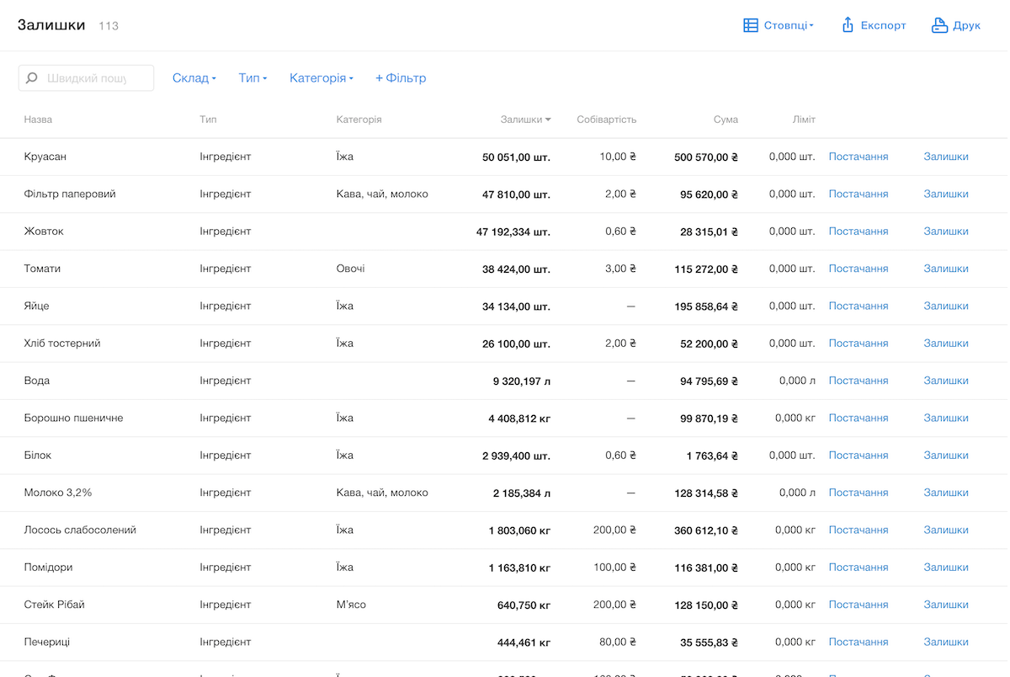Select the Лосось слабосолений row name
The image size is (1010, 677).
coord(80,530)
